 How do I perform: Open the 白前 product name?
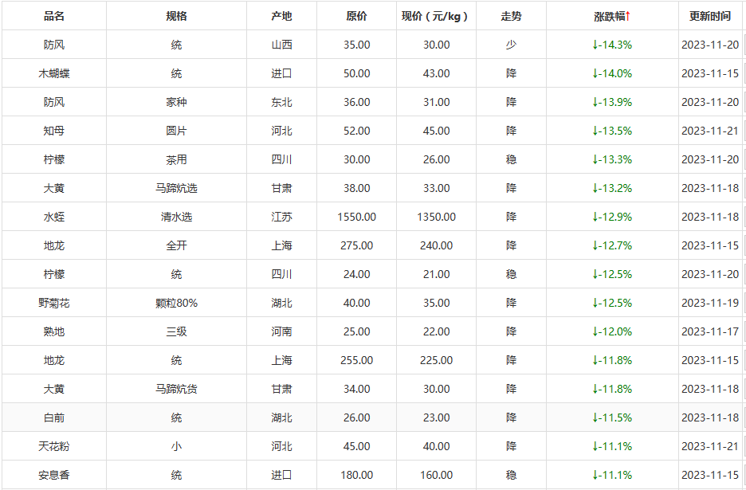(53, 417)
